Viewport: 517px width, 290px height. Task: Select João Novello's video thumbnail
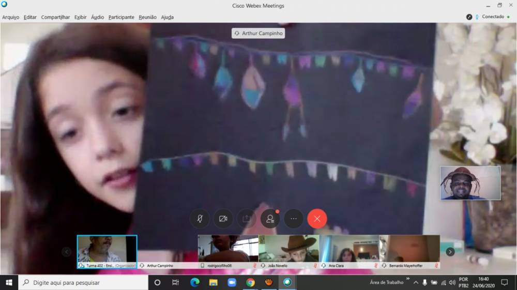[288, 249]
